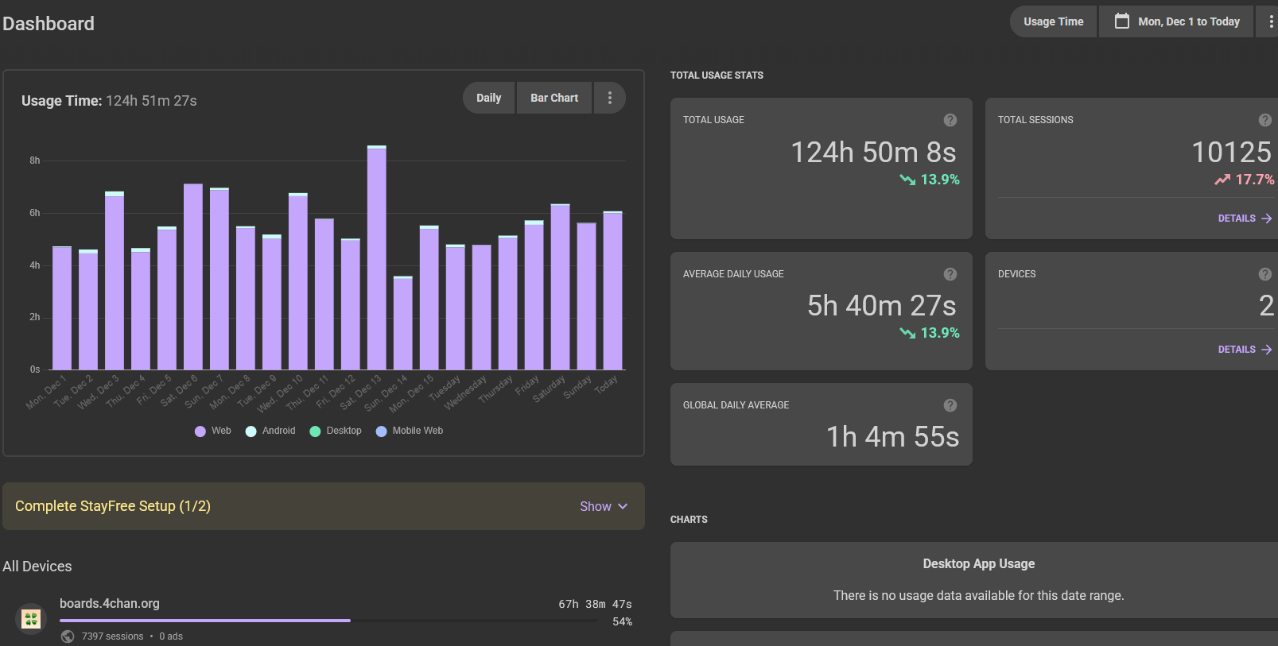Image resolution: width=1278 pixels, height=646 pixels.
Task: Toggle the Desktop series in chart legend
Action: coord(336,431)
